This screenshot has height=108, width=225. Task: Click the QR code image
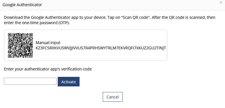tap(20, 45)
